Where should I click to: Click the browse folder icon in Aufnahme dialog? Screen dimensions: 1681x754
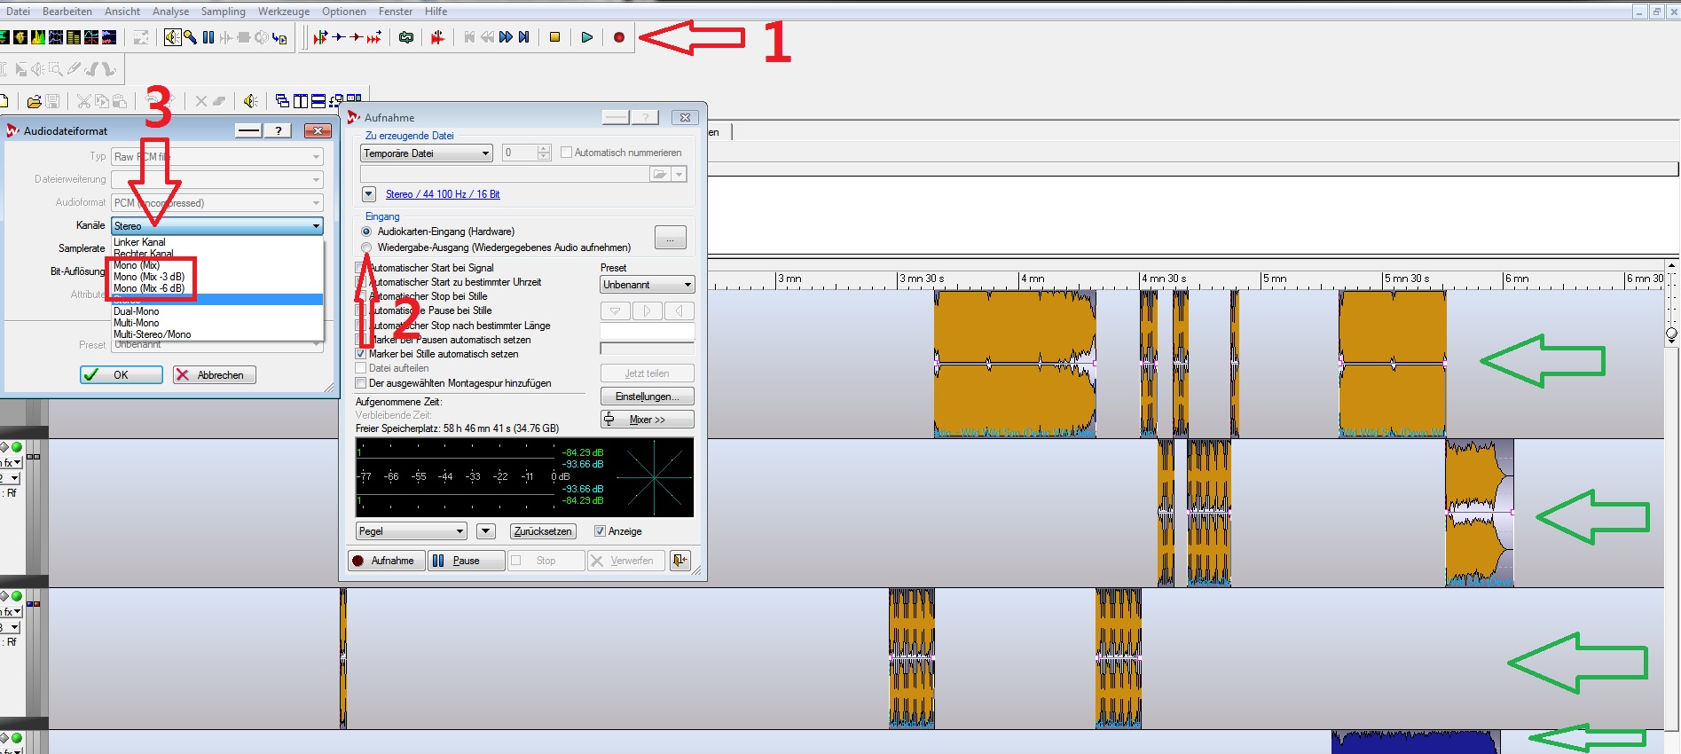pos(659,175)
